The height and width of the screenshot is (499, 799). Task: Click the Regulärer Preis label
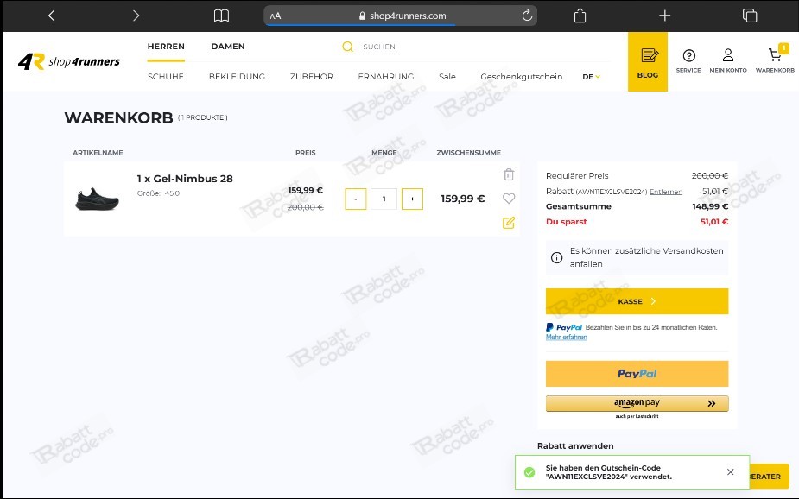point(577,175)
